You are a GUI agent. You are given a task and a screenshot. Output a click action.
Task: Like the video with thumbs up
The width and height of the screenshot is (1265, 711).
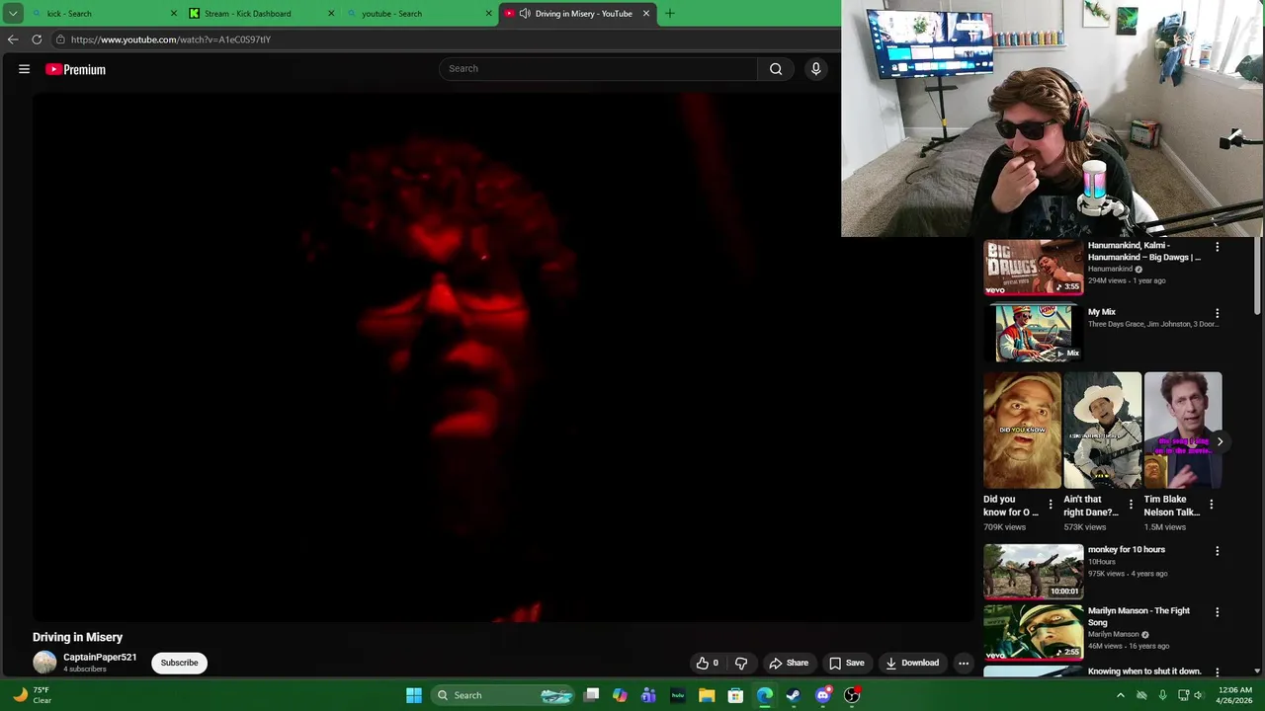[x=707, y=663]
